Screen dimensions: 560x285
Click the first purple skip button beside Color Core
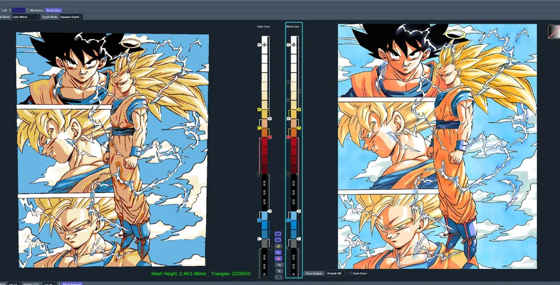coord(278,234)
